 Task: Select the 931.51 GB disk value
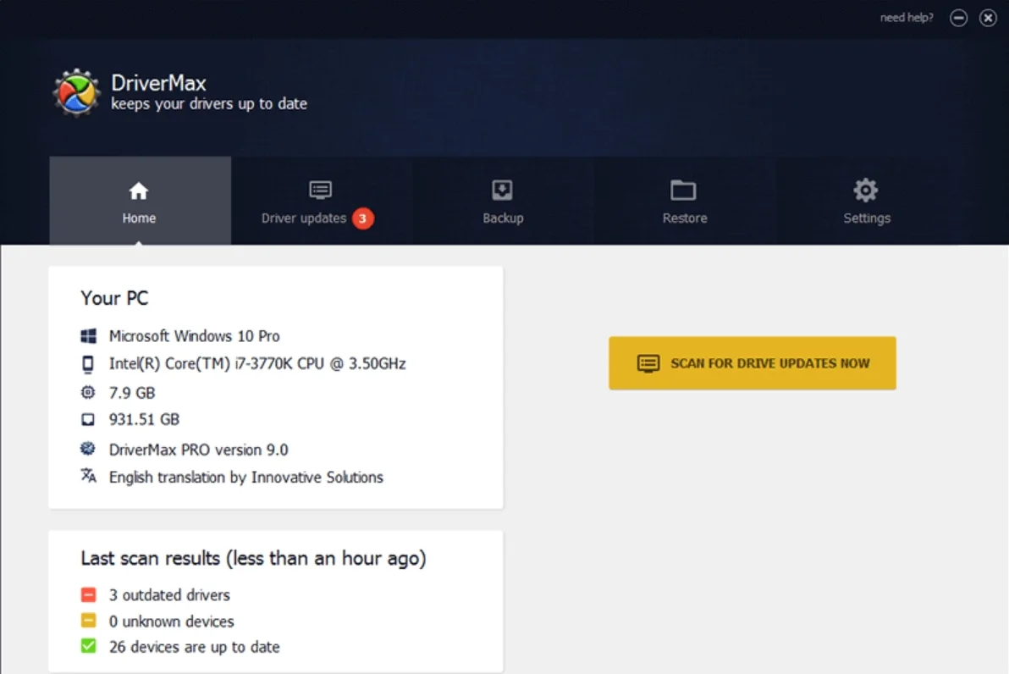click(144, 420)
